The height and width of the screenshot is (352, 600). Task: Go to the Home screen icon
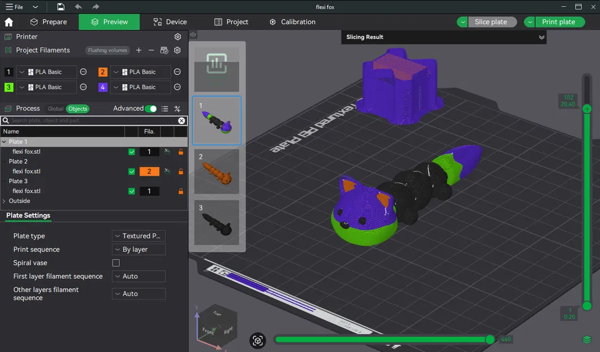pos(9,22)
